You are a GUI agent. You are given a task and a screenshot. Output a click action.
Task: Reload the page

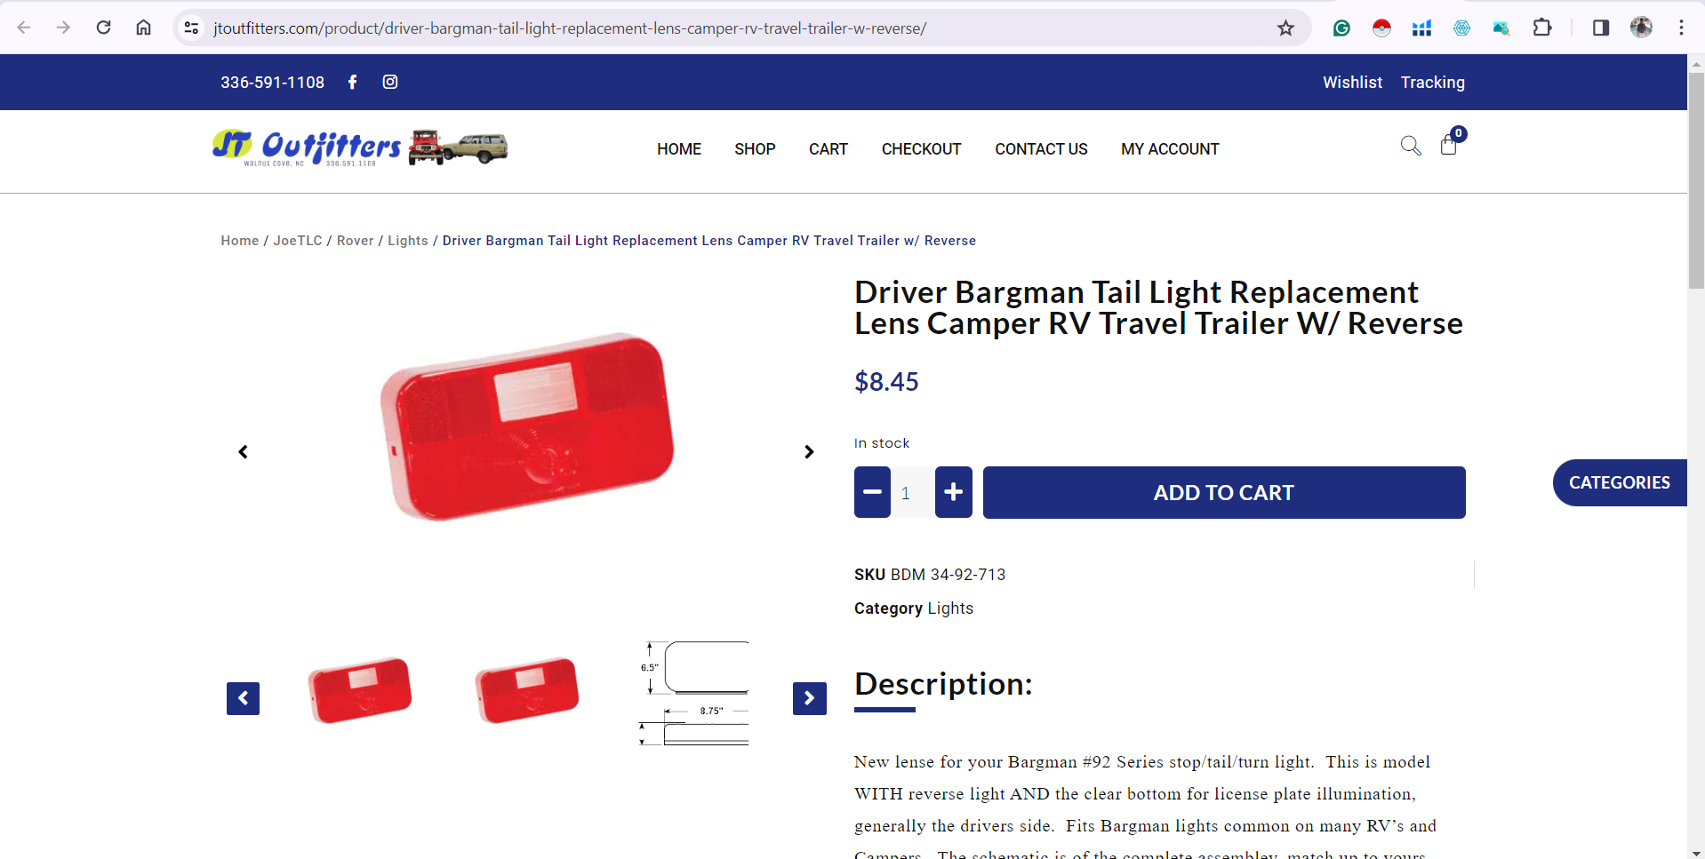[x=104, y=28]
